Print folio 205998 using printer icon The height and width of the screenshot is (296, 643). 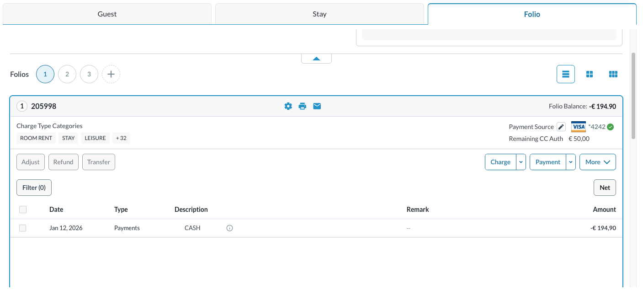click(x=303, y=106)
